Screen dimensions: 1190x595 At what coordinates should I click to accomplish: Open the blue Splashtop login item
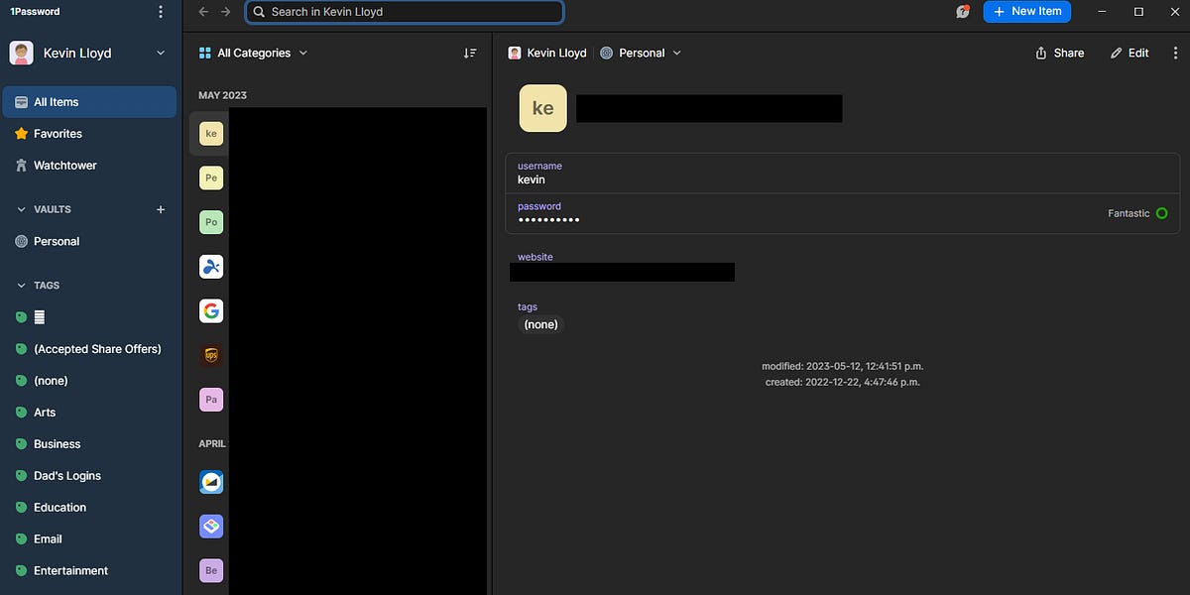click(210, 266)
